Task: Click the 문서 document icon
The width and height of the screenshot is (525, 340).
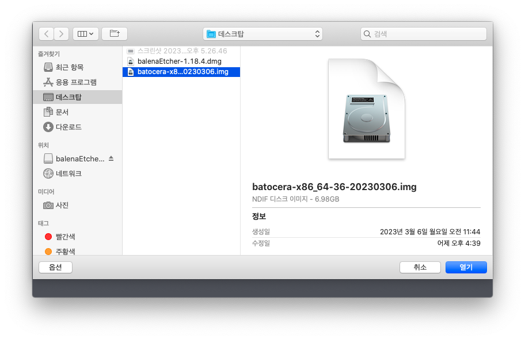Action: (x=48, y=112)
